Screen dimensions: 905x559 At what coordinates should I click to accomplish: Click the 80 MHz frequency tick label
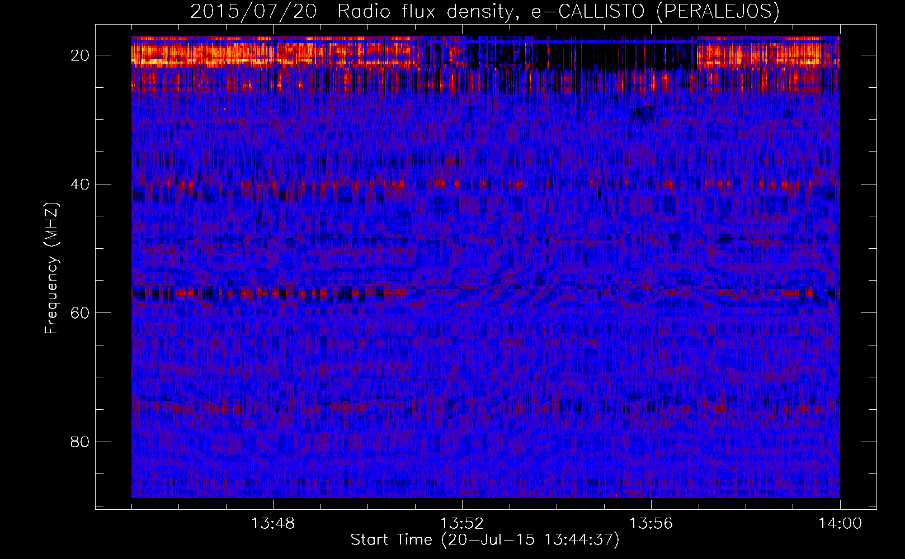[x=81, y=442]
